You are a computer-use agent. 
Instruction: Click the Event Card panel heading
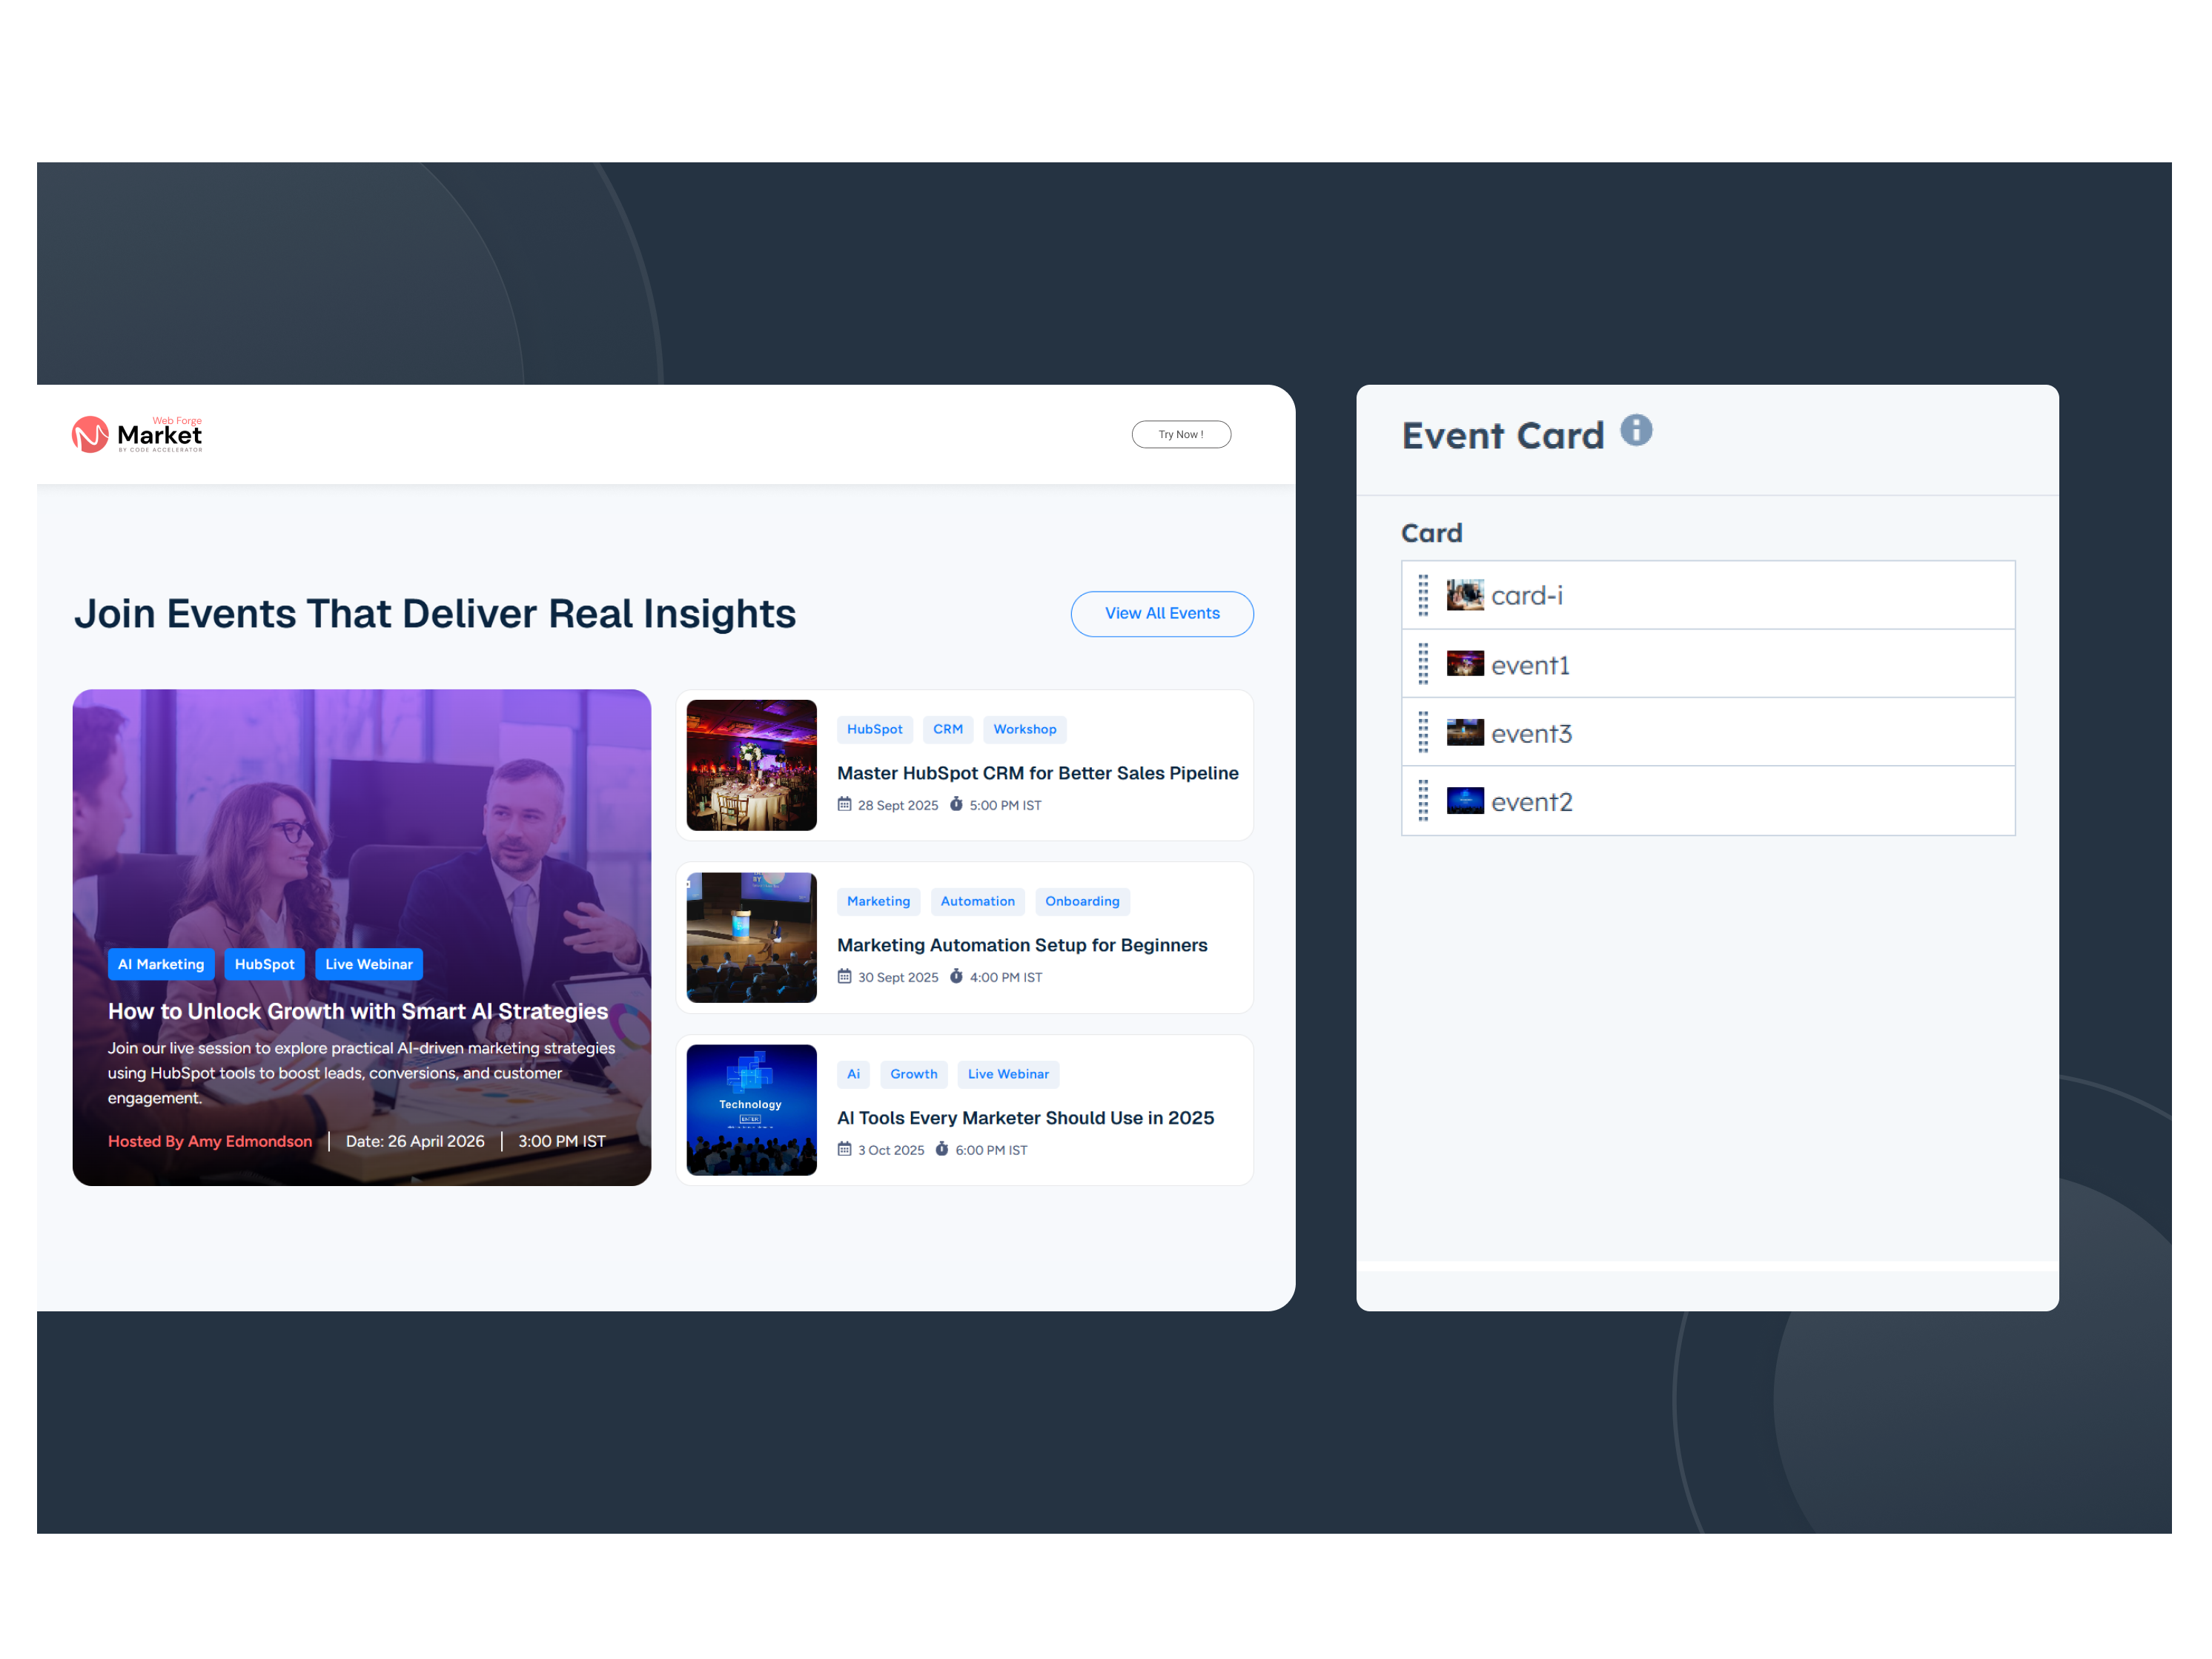pyautogui.click(x=1503, y=435)
